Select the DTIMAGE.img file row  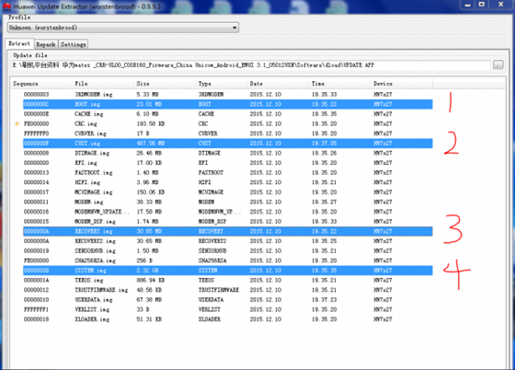click(x=228, y=153)
